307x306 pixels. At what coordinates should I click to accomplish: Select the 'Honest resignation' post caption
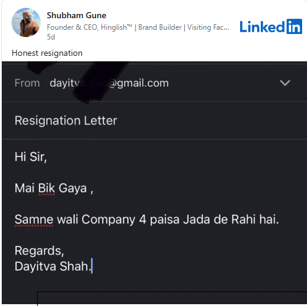click(47, 53)
